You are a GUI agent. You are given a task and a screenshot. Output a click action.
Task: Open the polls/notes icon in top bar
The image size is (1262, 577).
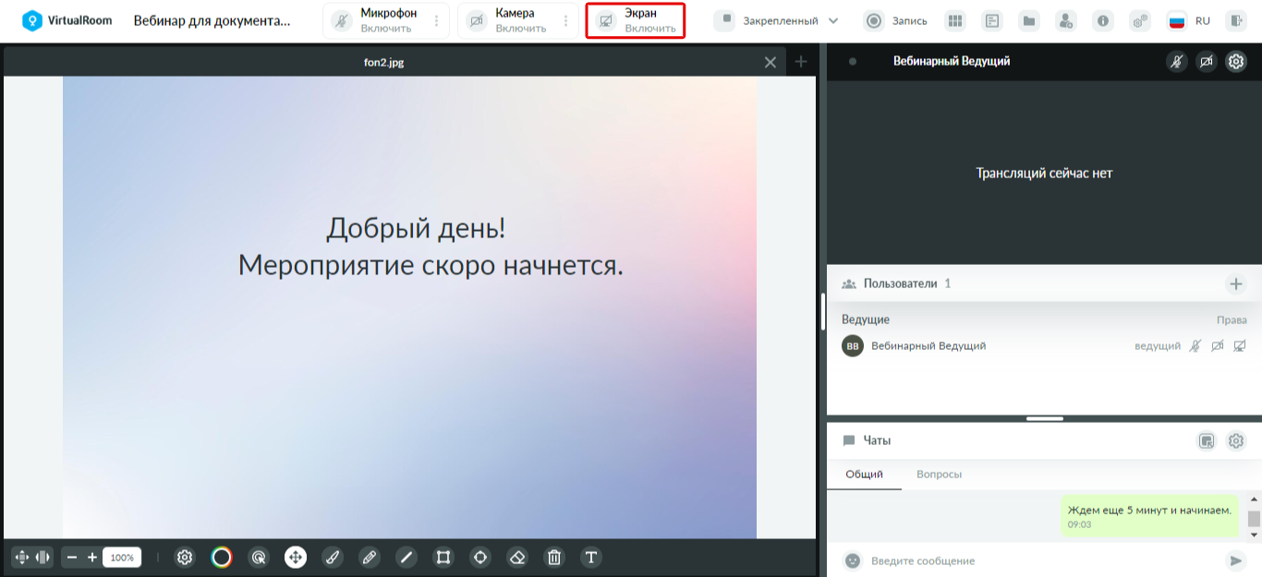pyautogui.click(x=992, y=20)
